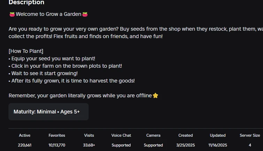Click the Camera stat label
The width and height of the screenshot is (263, 151).
click(x=153, y=135)
